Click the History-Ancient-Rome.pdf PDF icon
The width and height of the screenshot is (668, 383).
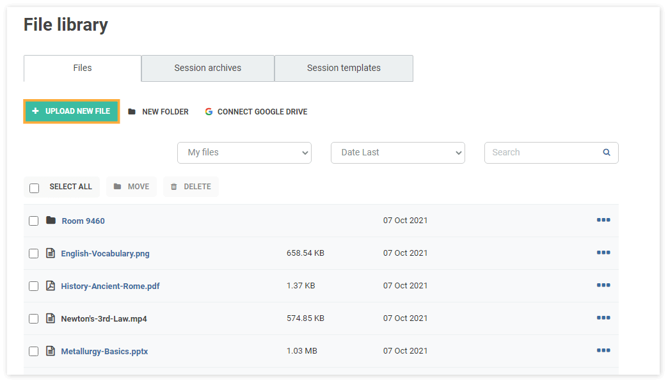51,286
